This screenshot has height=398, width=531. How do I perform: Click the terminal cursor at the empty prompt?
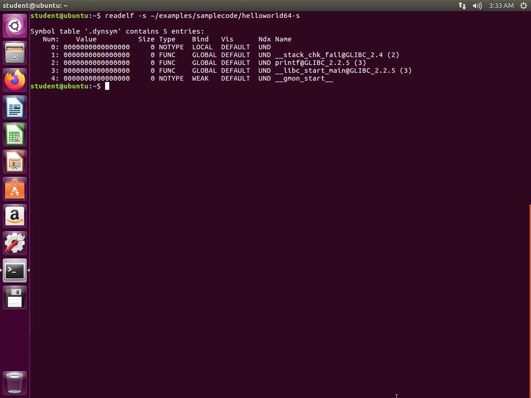coord(107,86)
